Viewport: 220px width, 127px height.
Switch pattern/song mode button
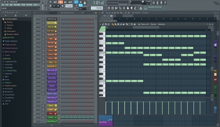(x=50, y=6)
